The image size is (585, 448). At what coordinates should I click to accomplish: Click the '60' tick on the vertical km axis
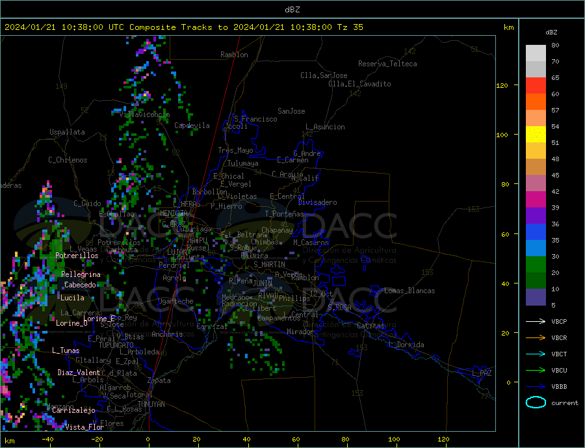click(x=505, y=234)
